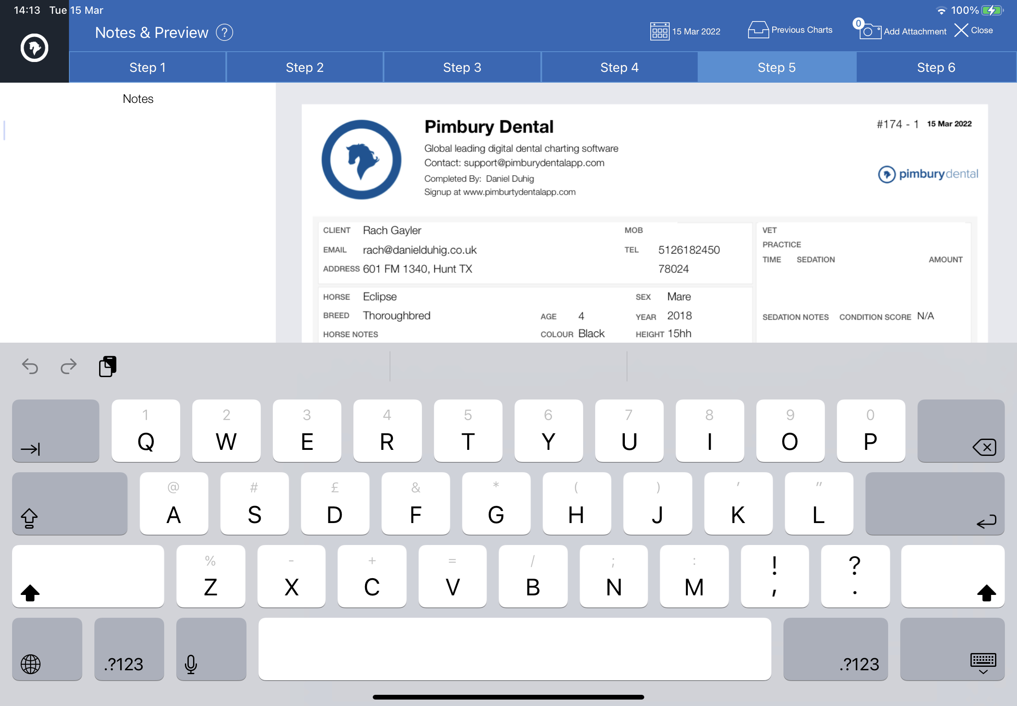Hide the keyboard with dismiss key

(x=952, y=649)
